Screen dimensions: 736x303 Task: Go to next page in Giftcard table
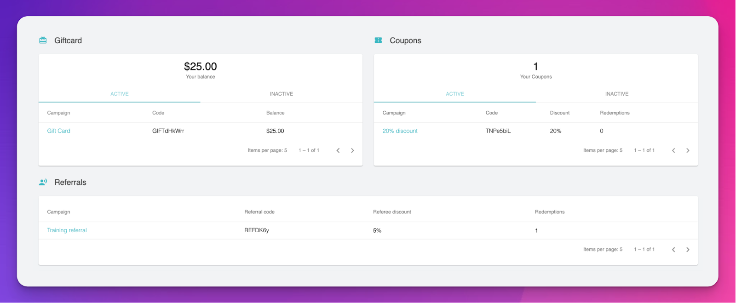coord(352,150)
